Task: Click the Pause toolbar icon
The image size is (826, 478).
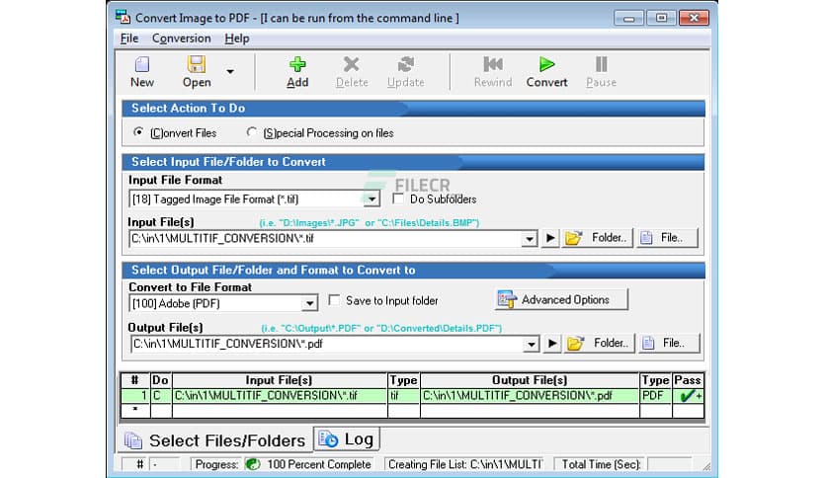Action: [x=601, y=65]
